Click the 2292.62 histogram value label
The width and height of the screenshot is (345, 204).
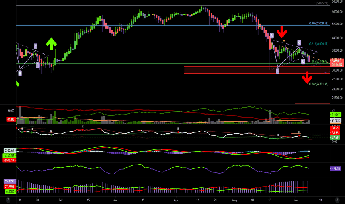pos(10,151)
